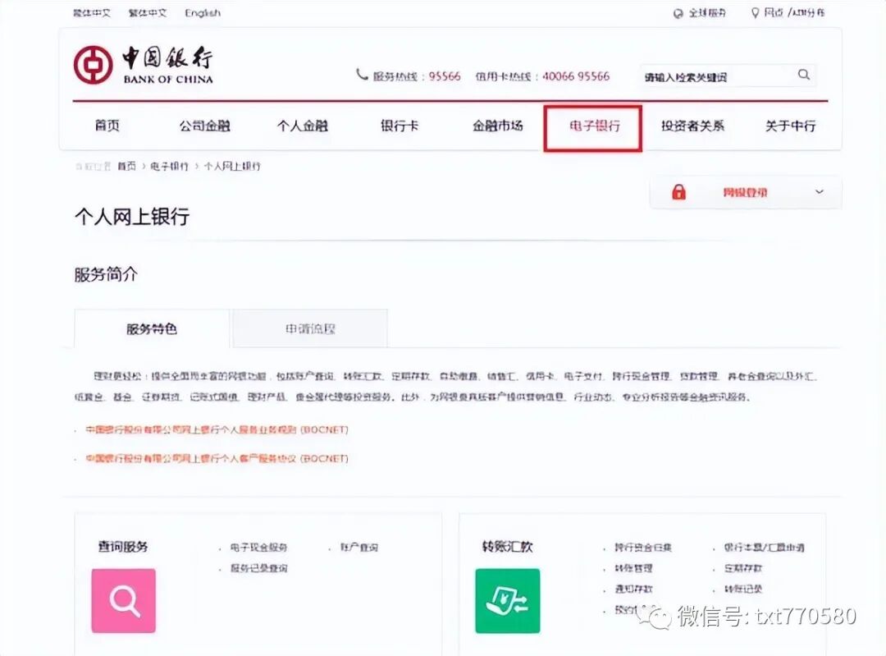Viewport: 886px width, 656px height.
Task: Click the phone icon beside 服务热线 95566
Action: pyautogui.click(x=361, y=73)
